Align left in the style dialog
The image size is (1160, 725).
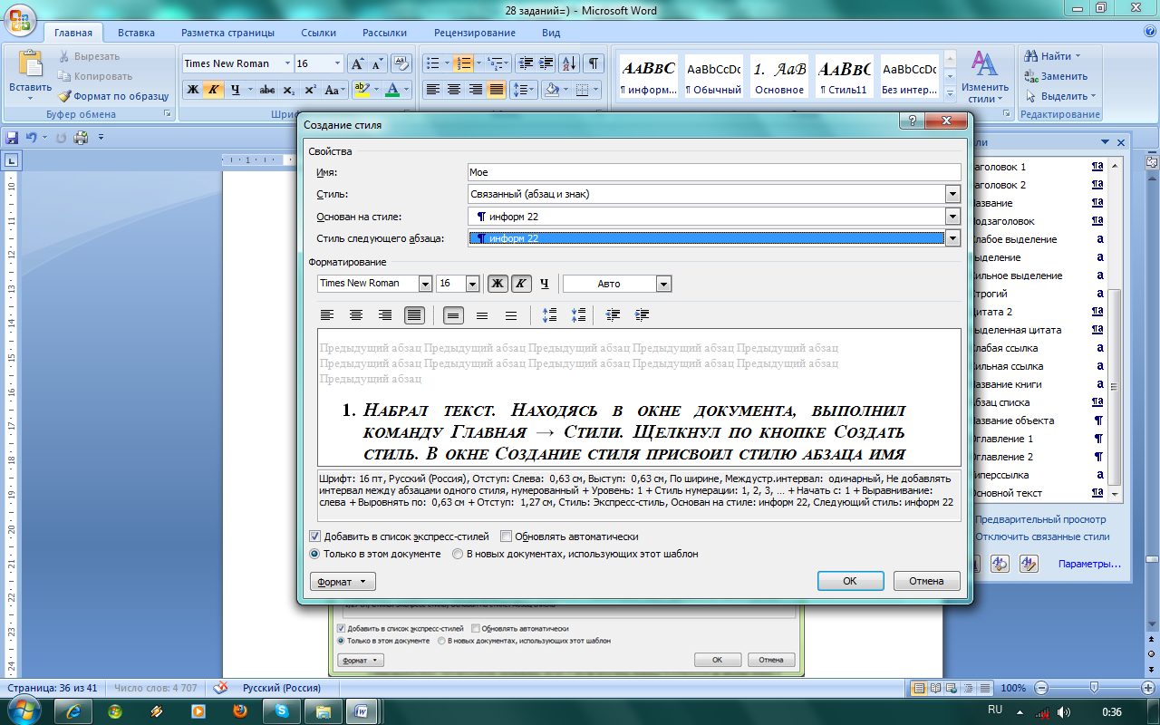pyautogui.click(x=327, y=315)
